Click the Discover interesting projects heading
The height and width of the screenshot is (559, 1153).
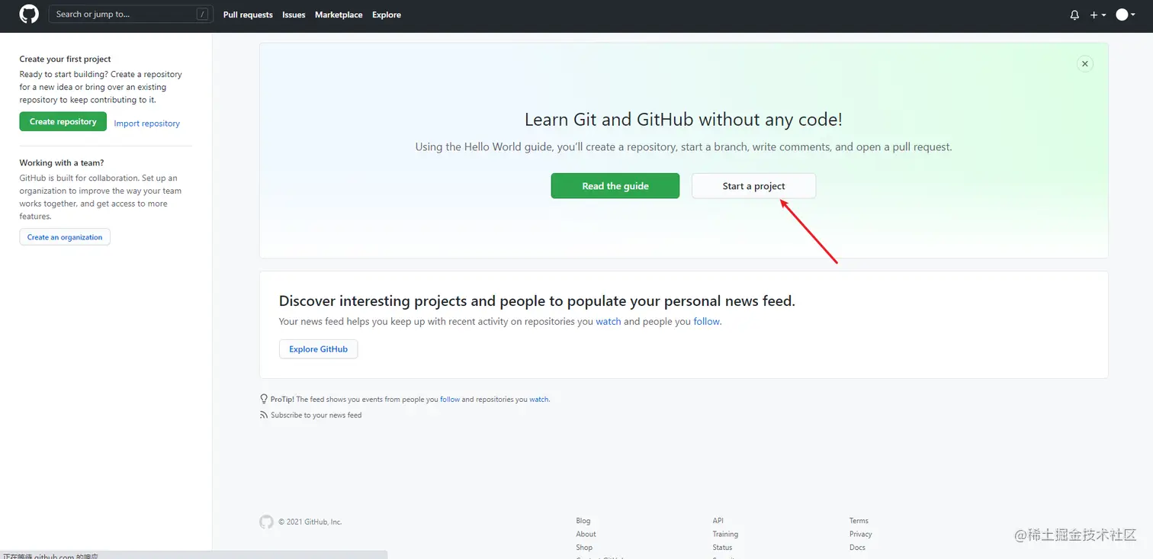pos(537,300)
